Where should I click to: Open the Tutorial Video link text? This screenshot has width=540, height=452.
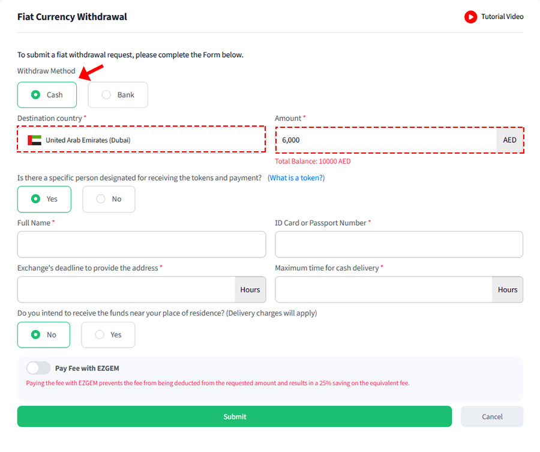tap(502, 17)
